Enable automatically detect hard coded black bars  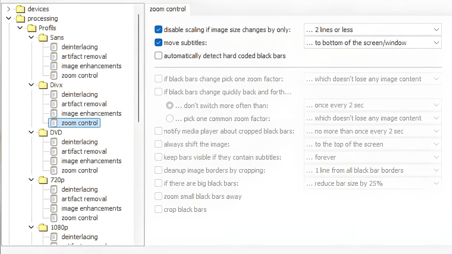[x=158, y=56]
